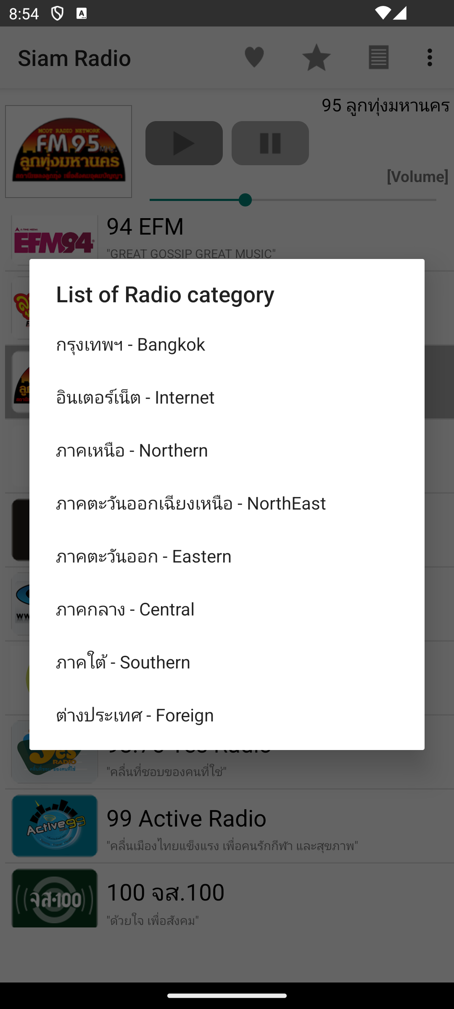The image size is (454, 1009).
Task: Choose the Foreign stations category
Action: point(227,715)
